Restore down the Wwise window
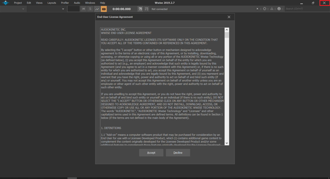330x179 pixels. [x=313, y=3]
